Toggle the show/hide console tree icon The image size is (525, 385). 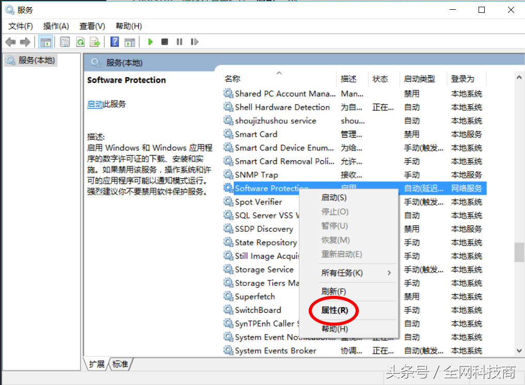45,42
